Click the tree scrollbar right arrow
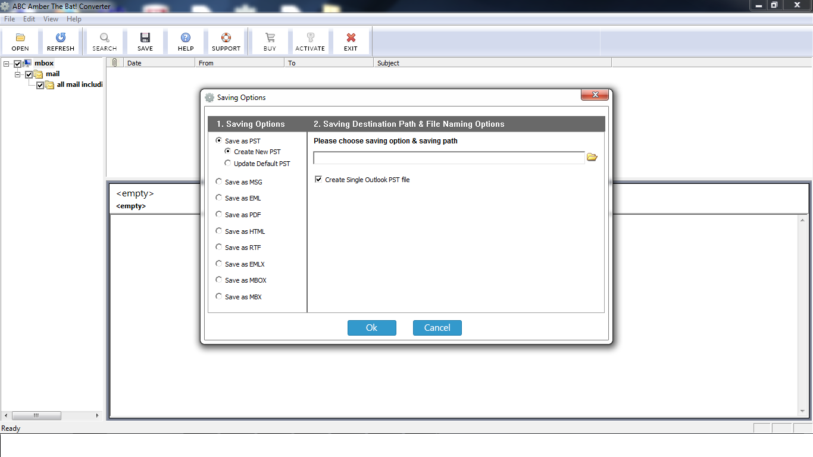This screenshot has width=813, height=457. pos(98,415)
